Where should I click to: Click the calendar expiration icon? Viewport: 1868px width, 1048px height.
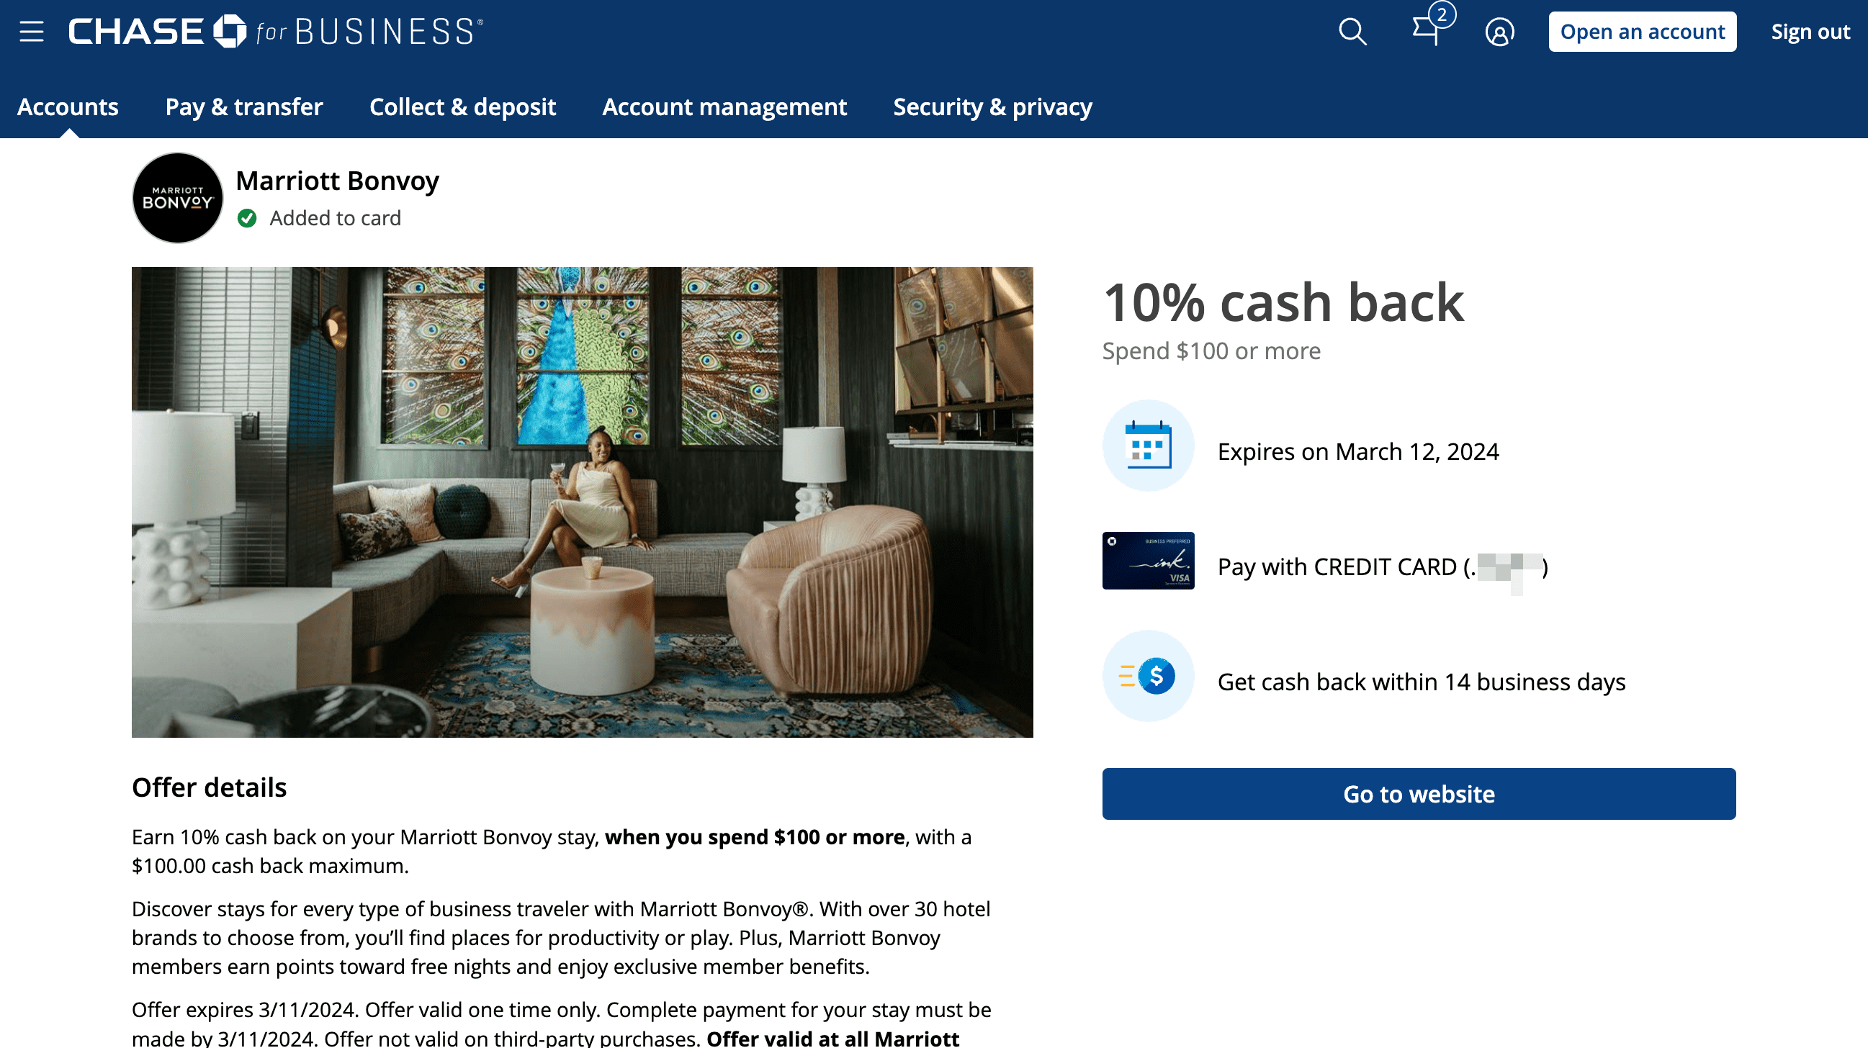[x=1148, y=446]
